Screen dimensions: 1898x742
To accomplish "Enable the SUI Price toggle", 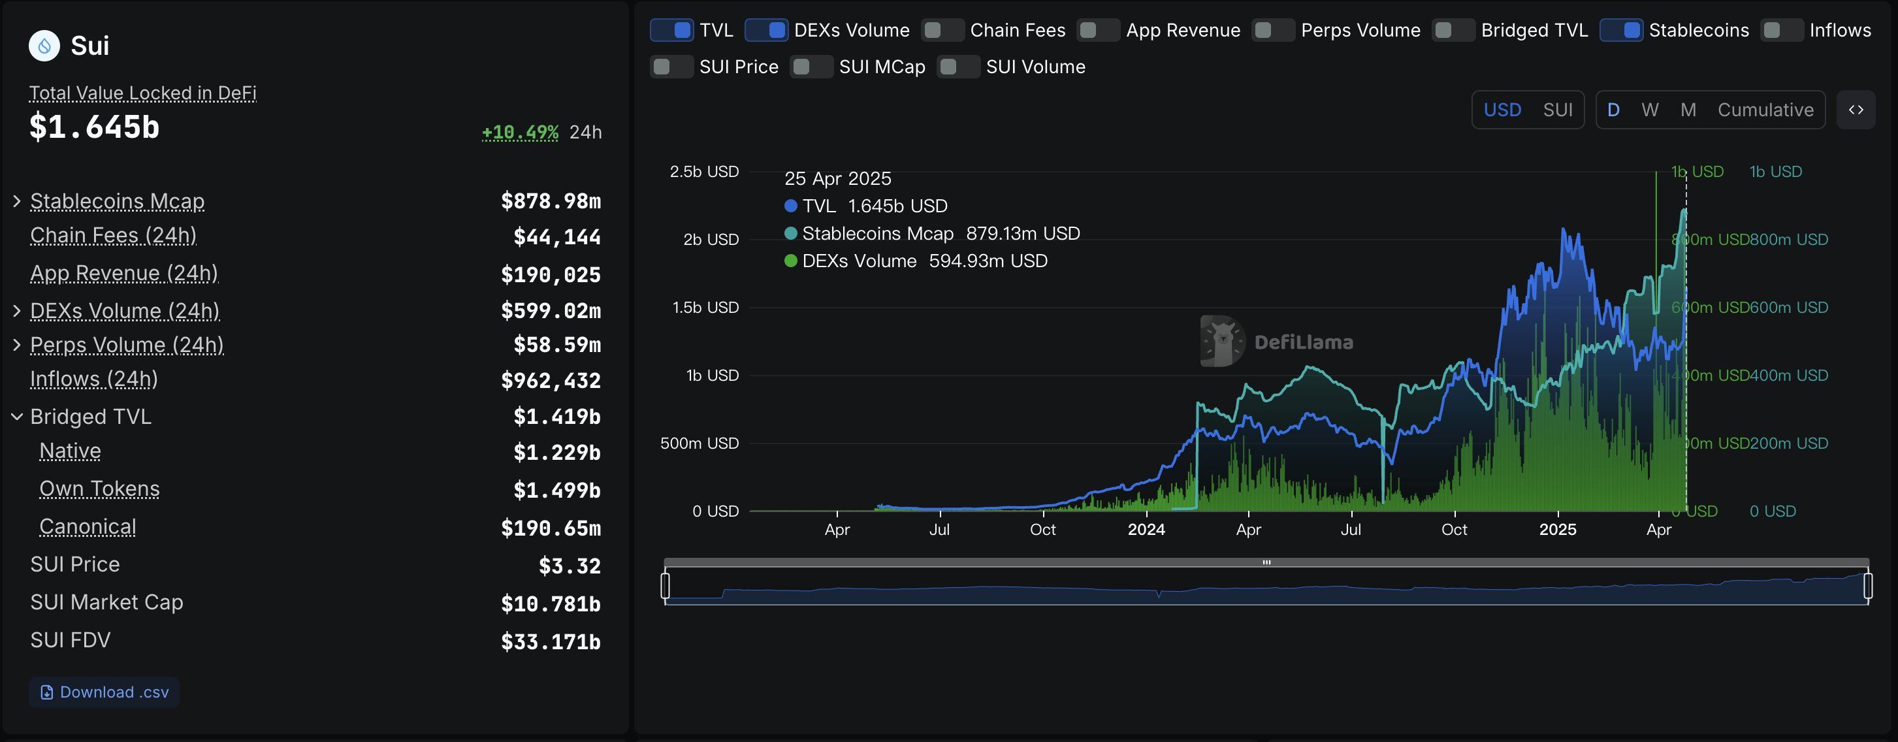I will click(x=671, y=67).
